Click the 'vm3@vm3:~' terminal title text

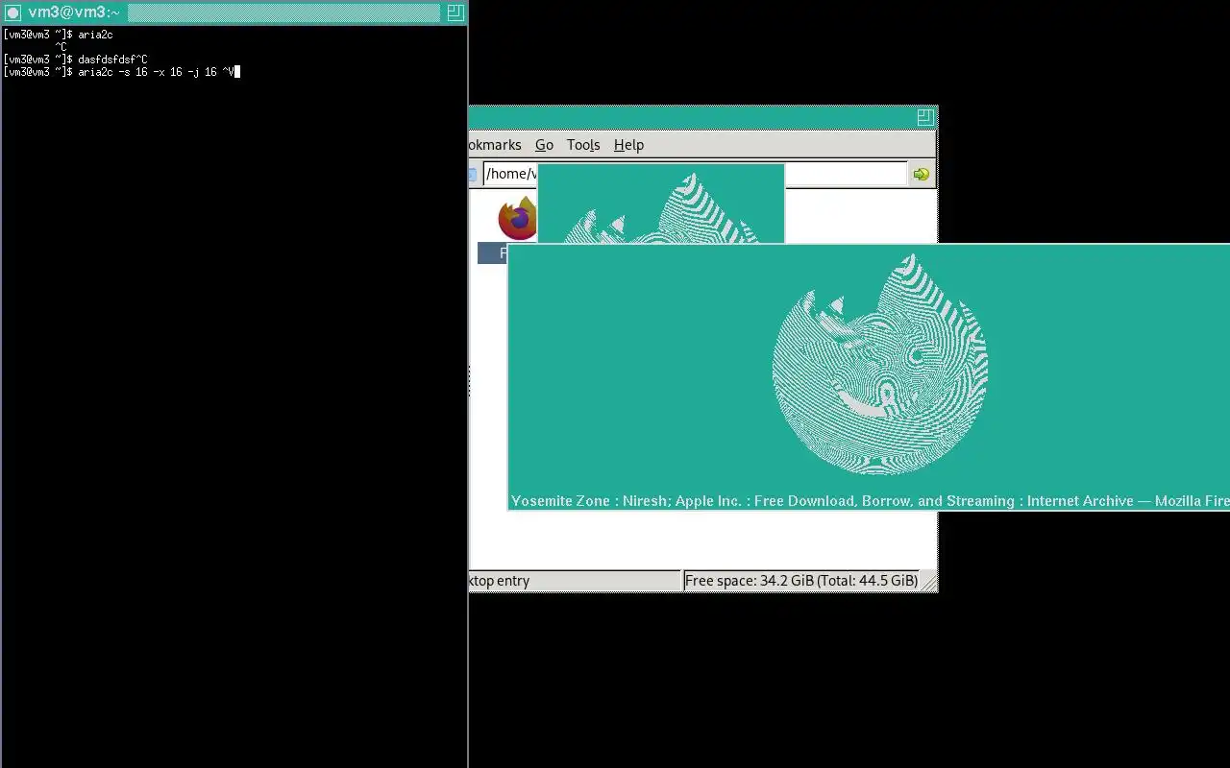74,12
